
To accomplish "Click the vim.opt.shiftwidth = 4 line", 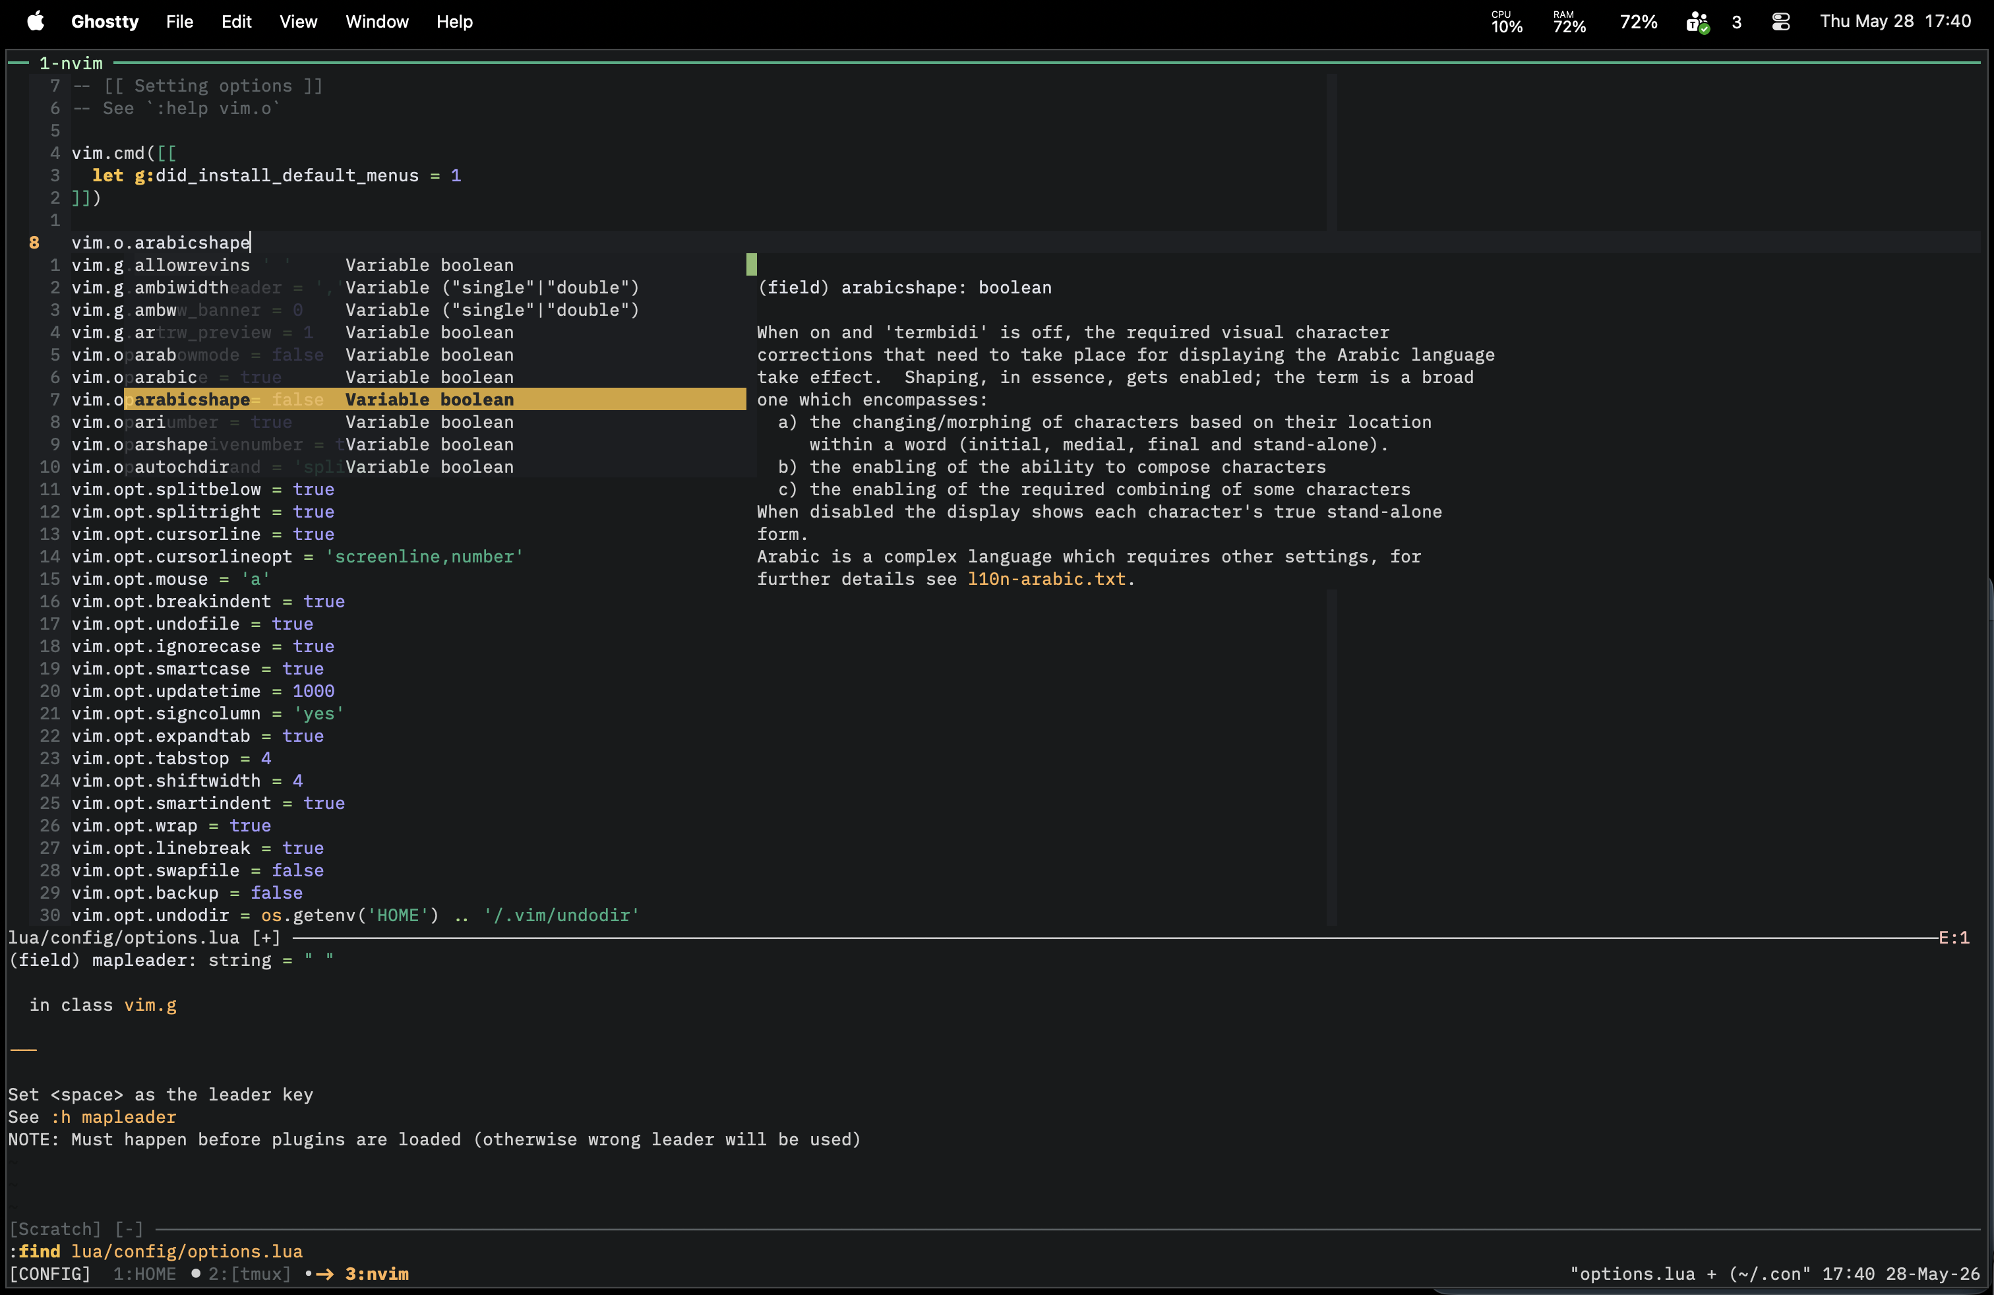I will pyautogui.click(x=187, y=781).
